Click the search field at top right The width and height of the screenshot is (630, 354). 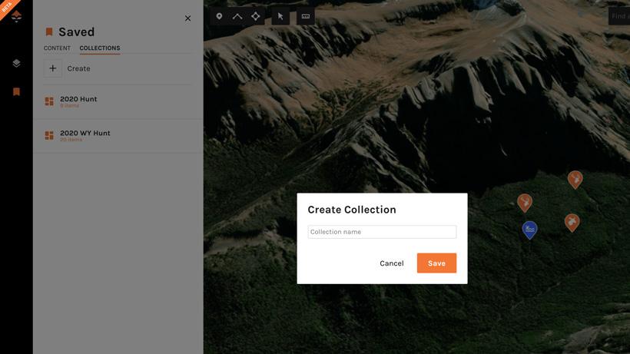tap(618, 16)
